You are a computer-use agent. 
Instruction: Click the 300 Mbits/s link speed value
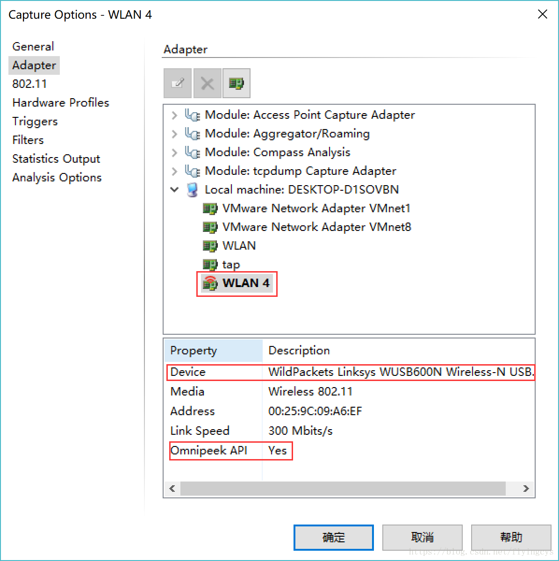coord(301,431)
